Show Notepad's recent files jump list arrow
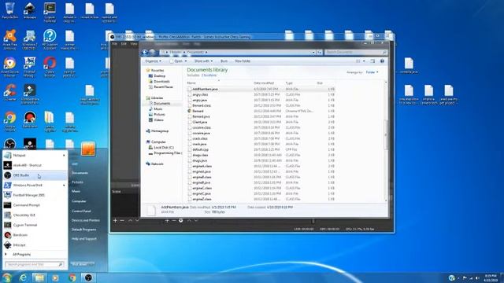The image size is (504, 283). (64, 156)
